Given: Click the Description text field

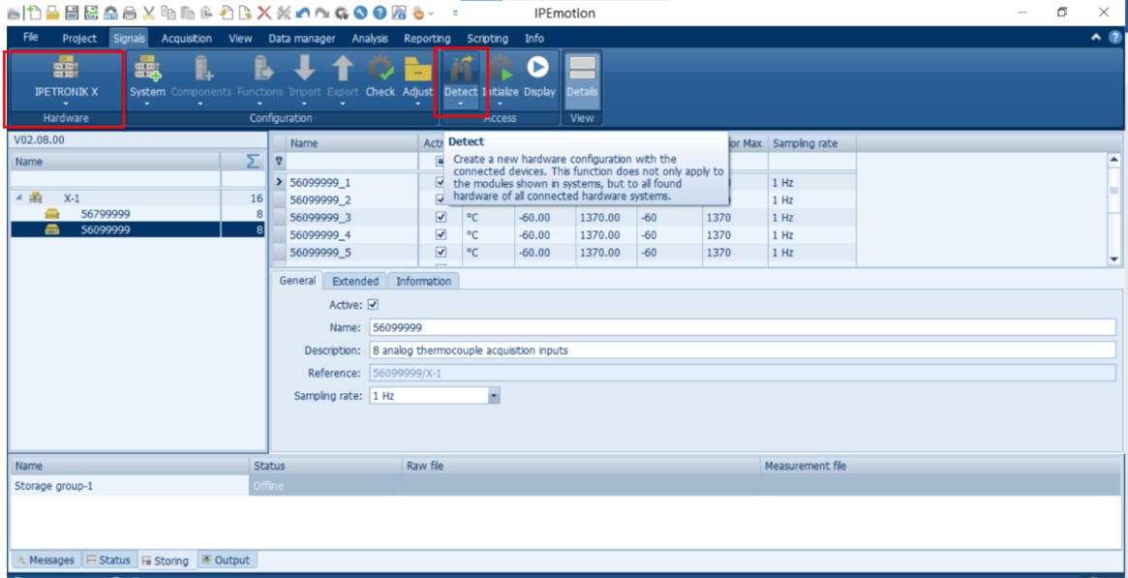Looking at the screenshot, I should [x=741, y=350].
